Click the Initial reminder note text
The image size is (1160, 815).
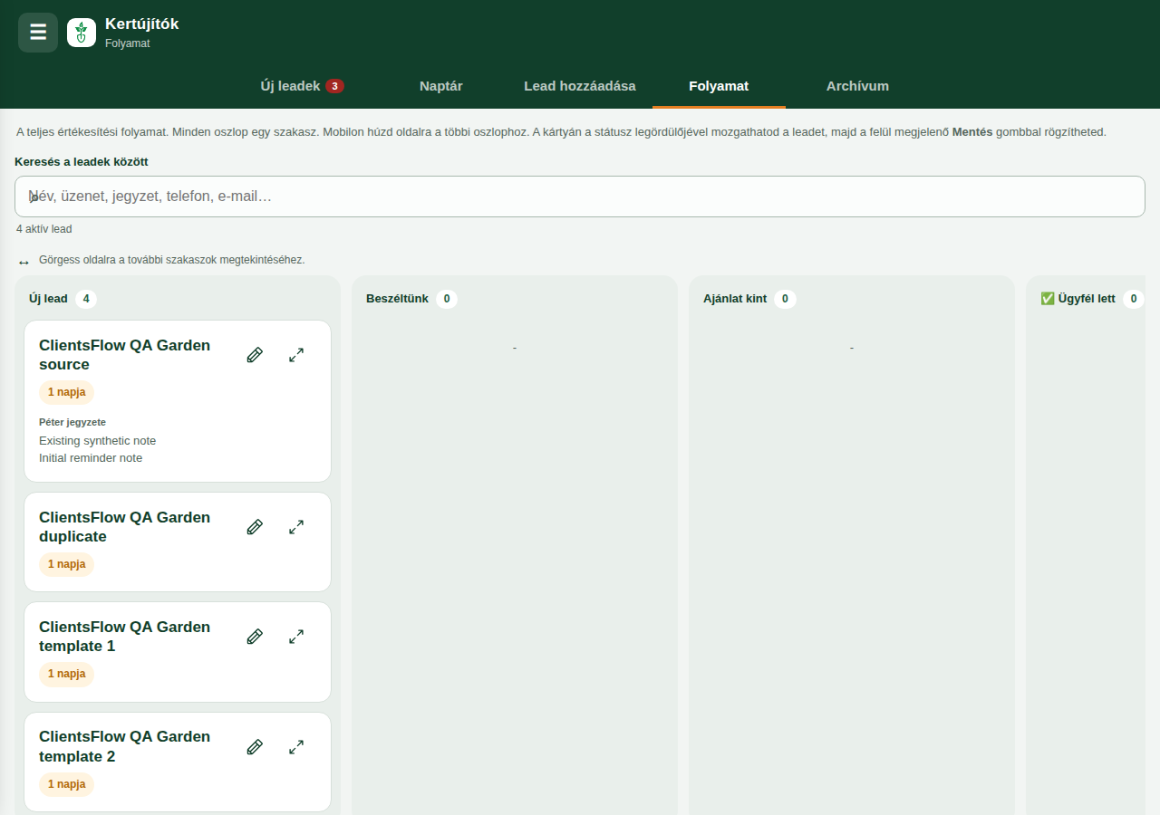coord(91,458)
